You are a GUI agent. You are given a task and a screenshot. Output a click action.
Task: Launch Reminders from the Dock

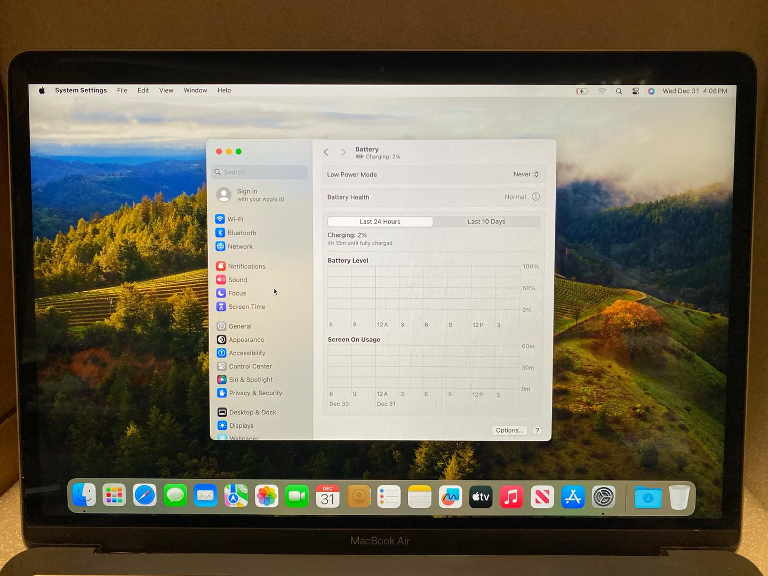[389, 497]
